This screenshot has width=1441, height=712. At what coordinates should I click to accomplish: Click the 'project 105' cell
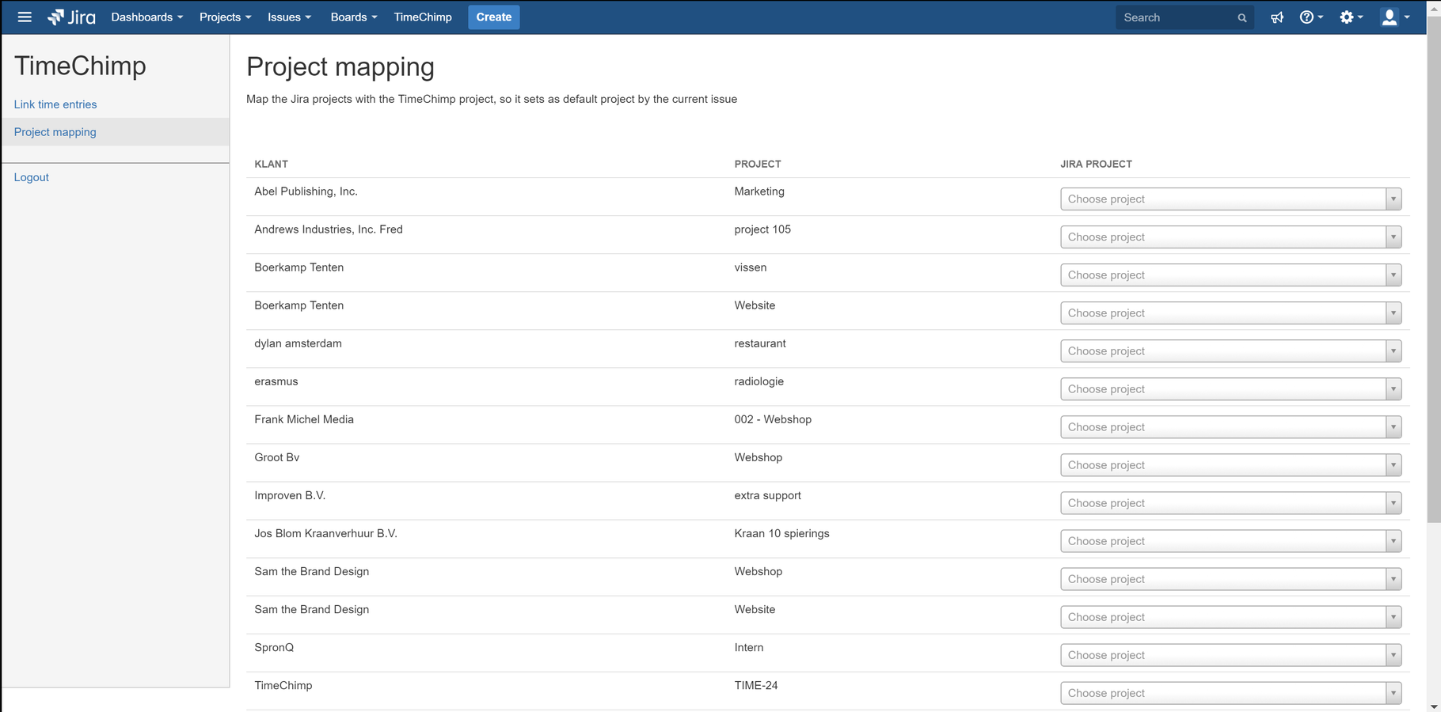pos(762,229)
